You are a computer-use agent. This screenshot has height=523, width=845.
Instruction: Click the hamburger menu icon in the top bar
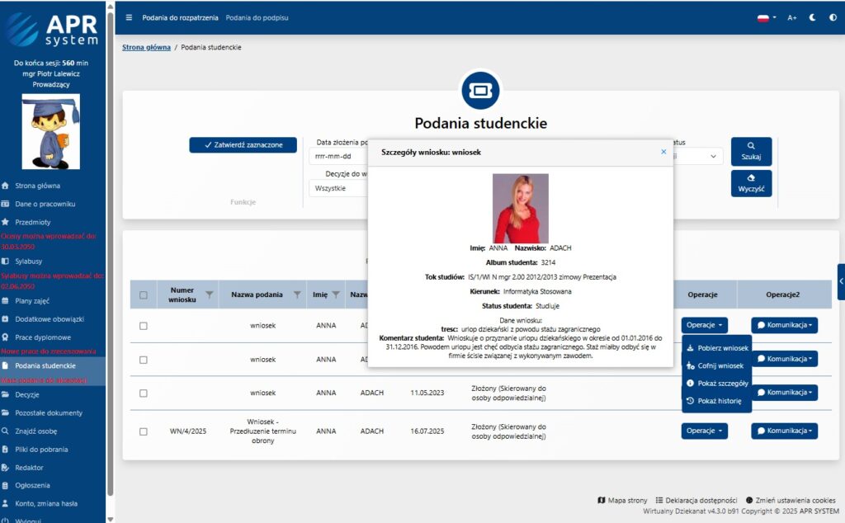click(x=129, y=17)
